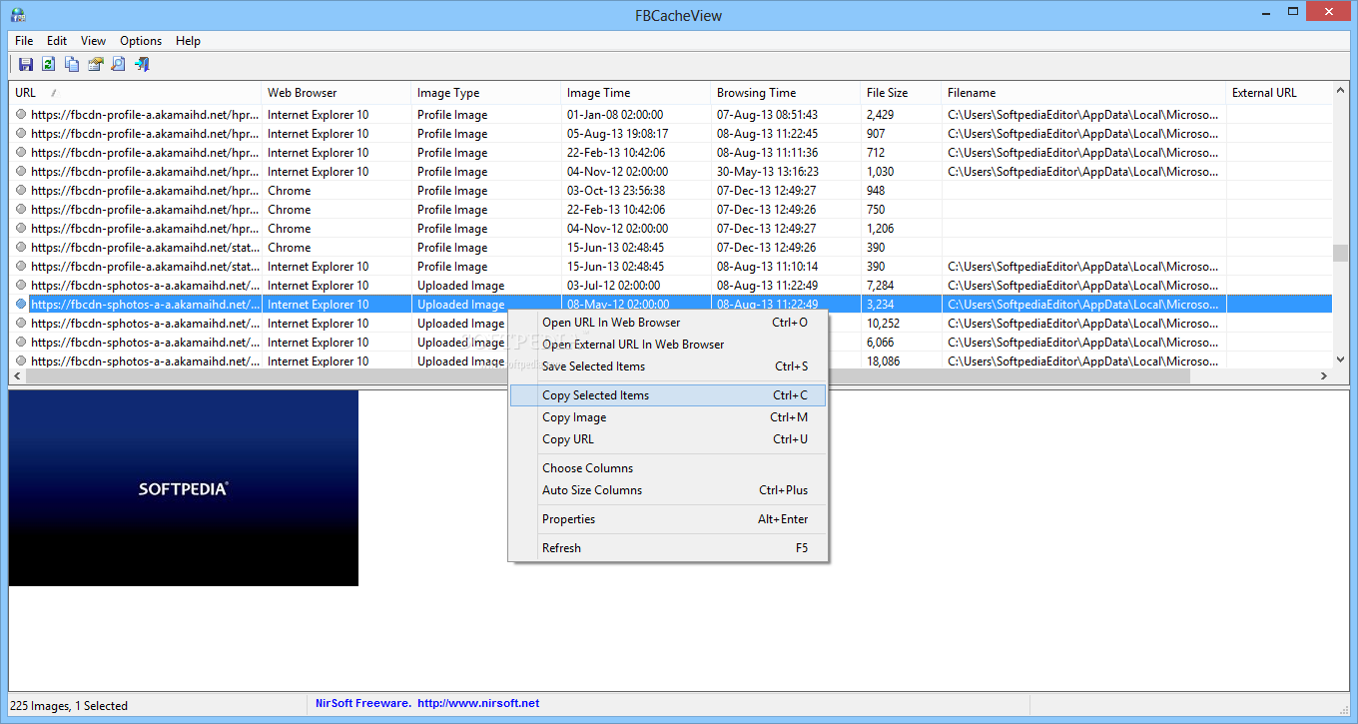Viewport: 1358px width, 724px height.
Task: Select Choose Columns in context menu
Action: pos(668,468)
